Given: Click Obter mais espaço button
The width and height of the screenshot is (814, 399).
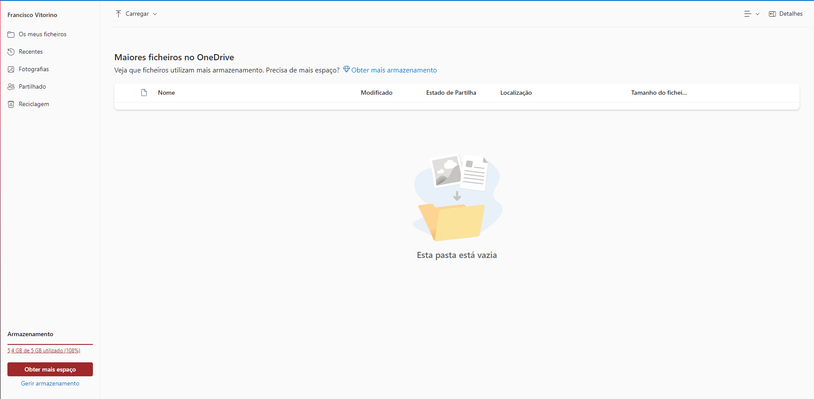Looking at the screenshot, I should pyautogui.click(x=50, y=369).
